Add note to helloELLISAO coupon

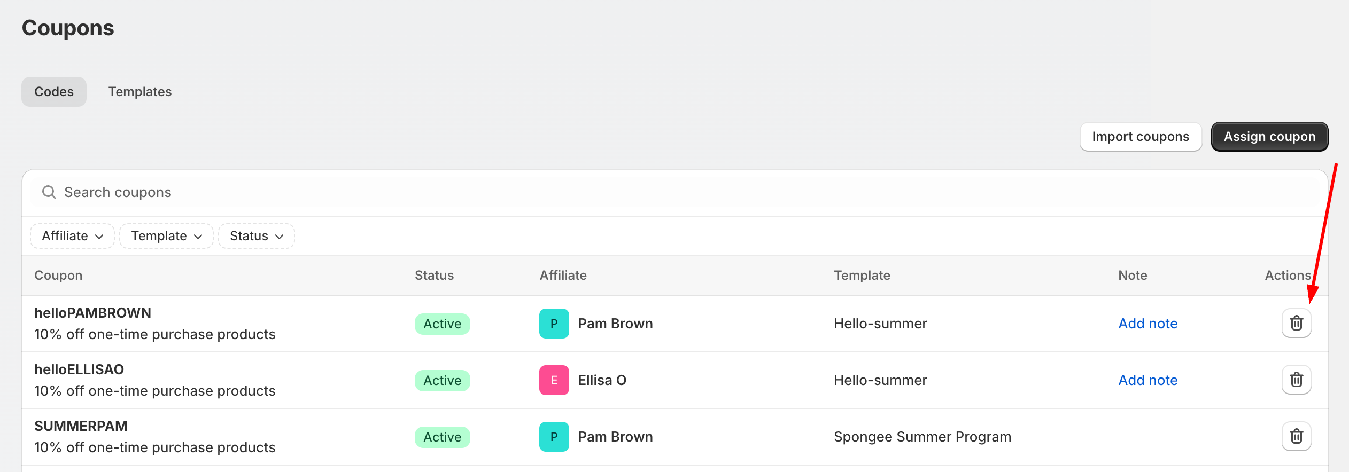[1148, 380]
